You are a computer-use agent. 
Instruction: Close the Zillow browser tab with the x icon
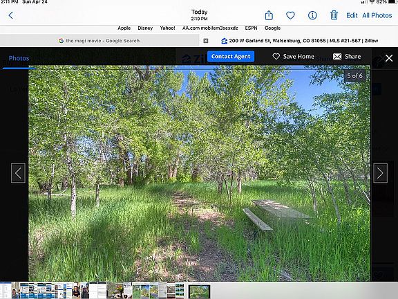pyautogui.click(x=206, y=41)
